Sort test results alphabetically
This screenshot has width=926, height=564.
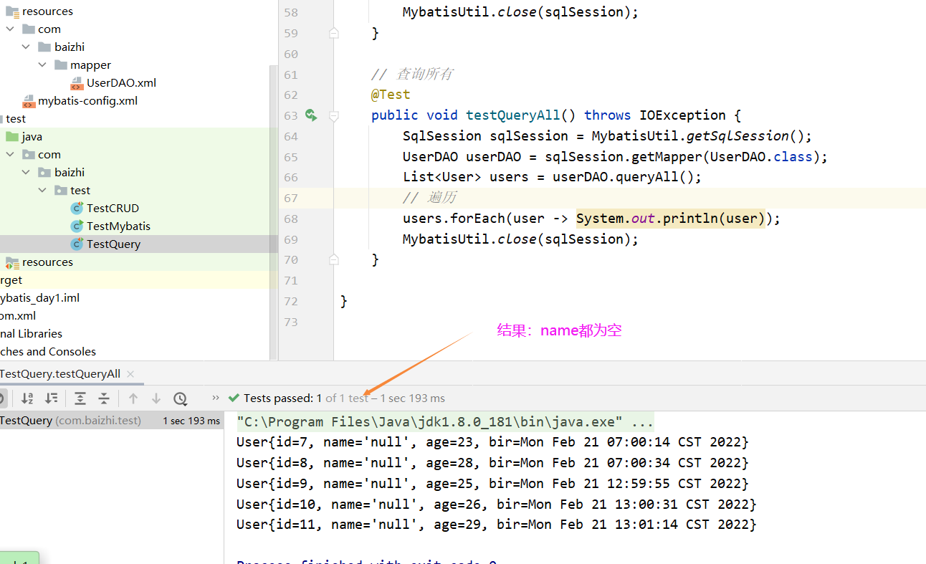[27, 398]
